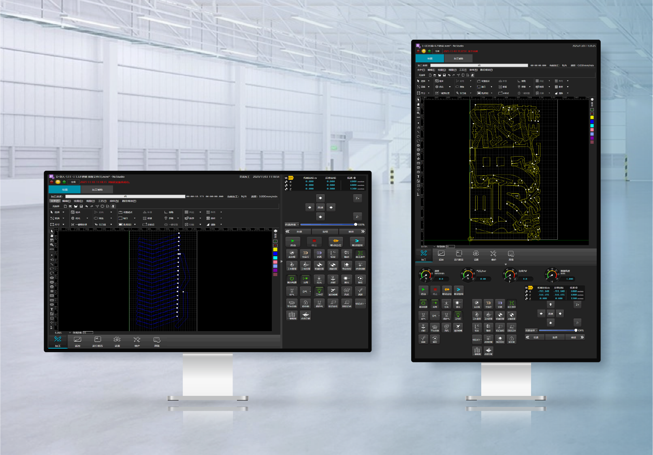Select the yellow layer swatch on right monitor
This screenshot has height=455, width=653.
click(592, 117)
